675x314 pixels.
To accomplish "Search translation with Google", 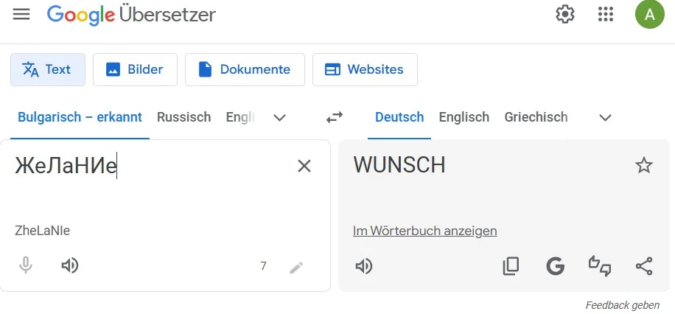I will [555, 266].
